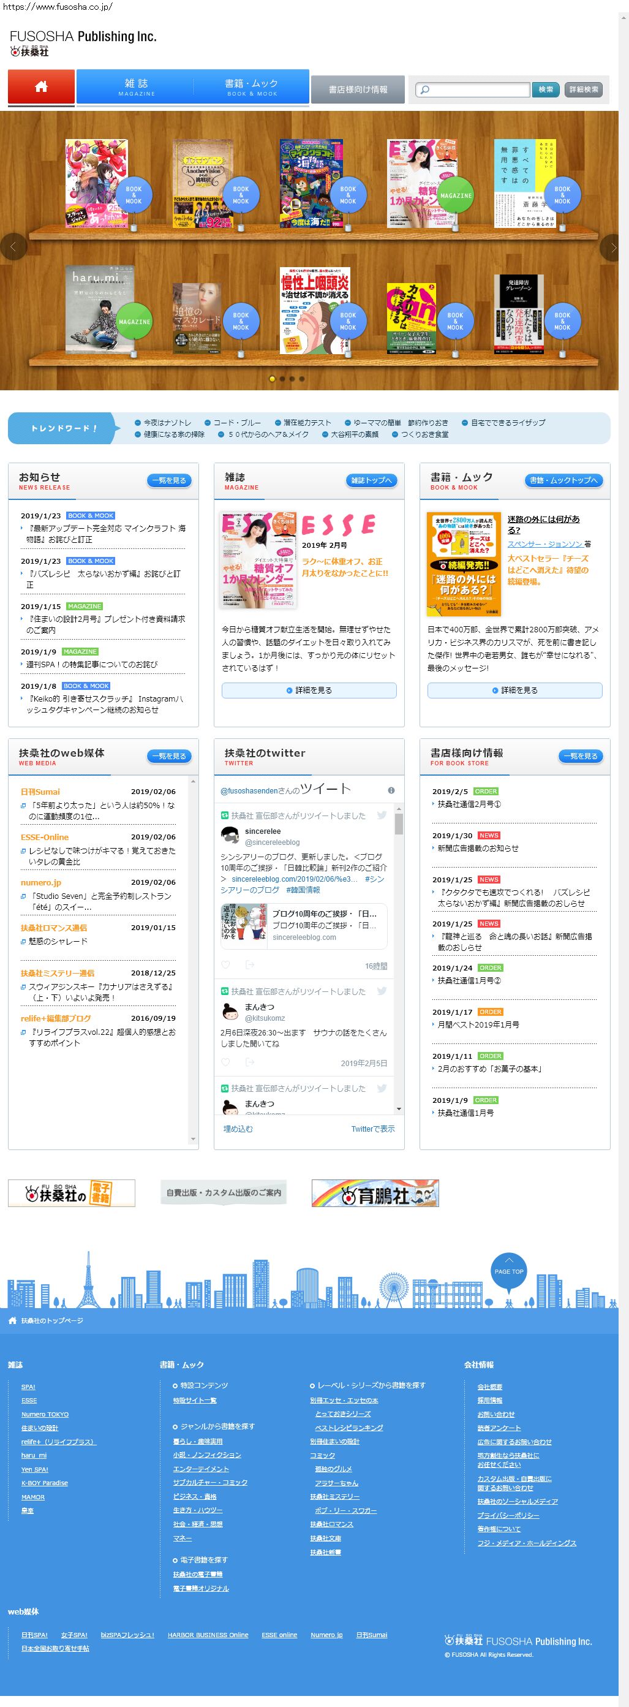The image size is (629, 1707).
Task: Open footer 特設サイト一覧 link
Action: tap(195, 1400)
